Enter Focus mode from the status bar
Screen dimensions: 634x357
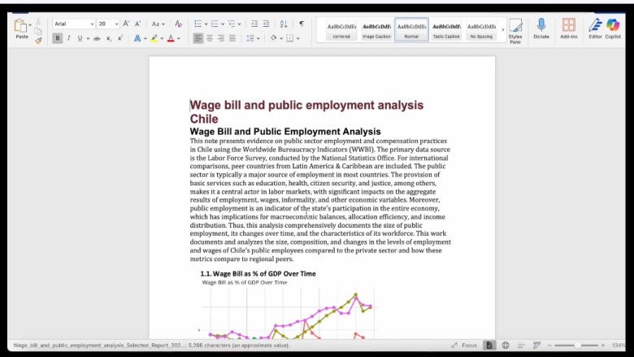464,345
